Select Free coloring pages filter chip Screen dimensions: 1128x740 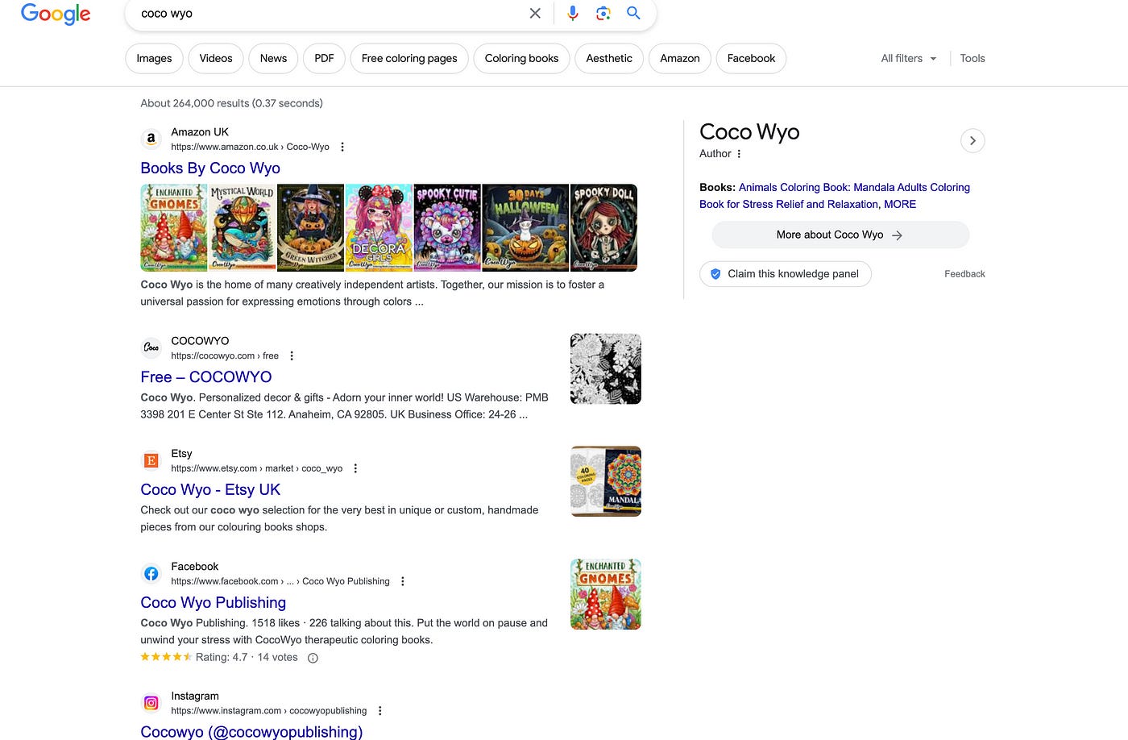409,58
